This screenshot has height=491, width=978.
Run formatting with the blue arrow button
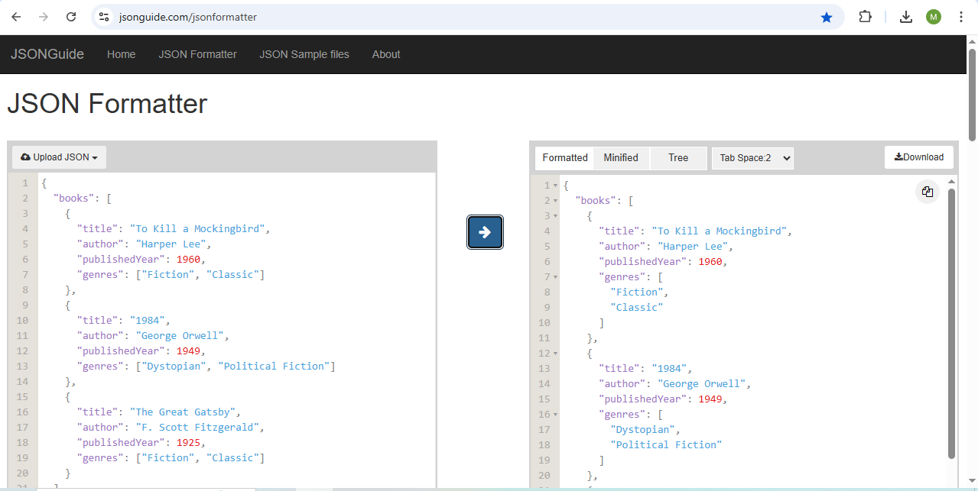click(485, 232)
